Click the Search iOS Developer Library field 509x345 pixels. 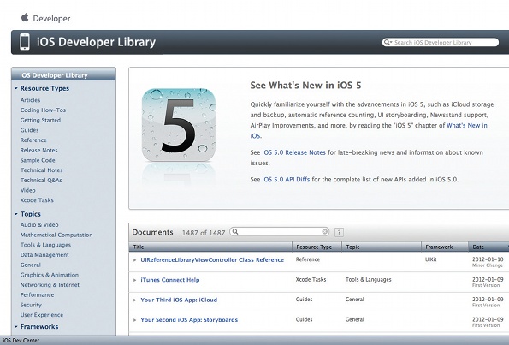[x=441, y=42]
